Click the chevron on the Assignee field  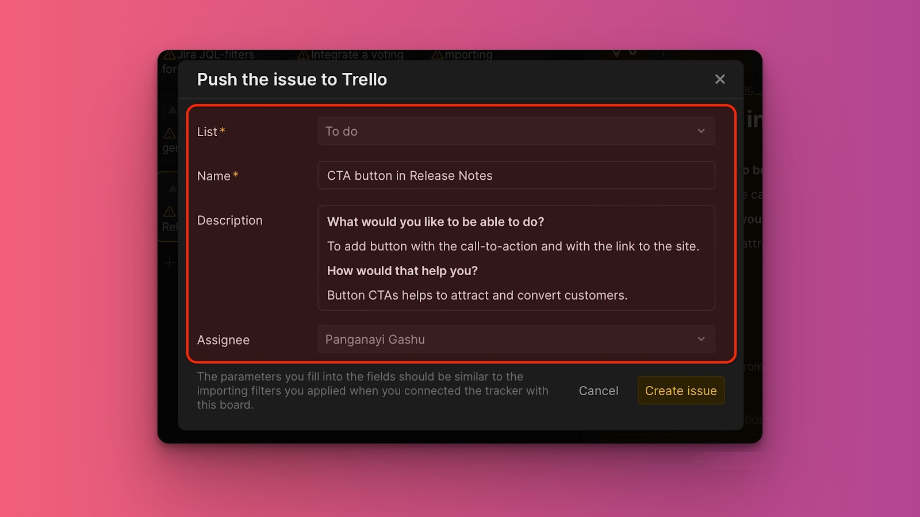pos(701,339)
